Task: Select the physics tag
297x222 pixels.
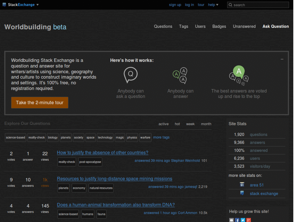Action: pos(132,137)
